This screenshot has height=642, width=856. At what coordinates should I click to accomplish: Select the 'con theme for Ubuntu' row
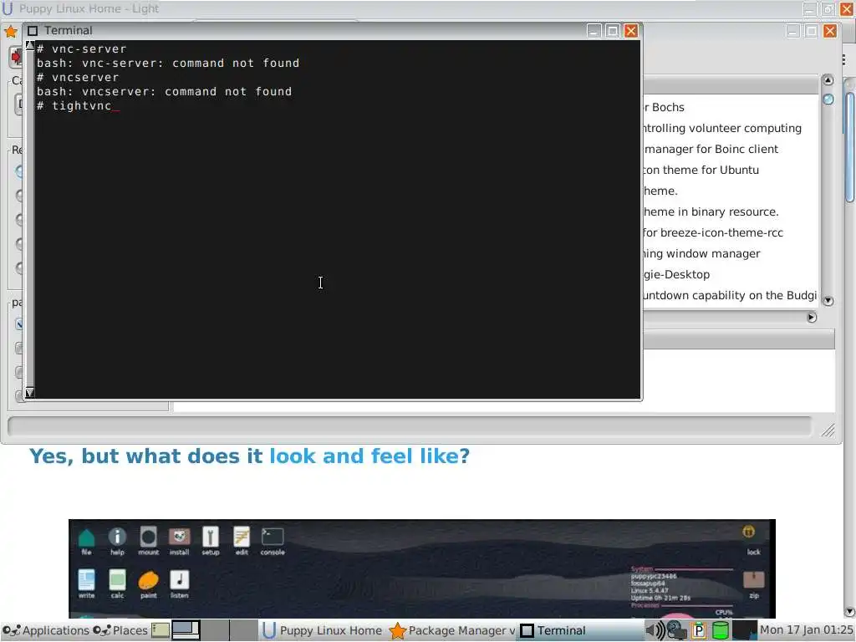(731, 170)
